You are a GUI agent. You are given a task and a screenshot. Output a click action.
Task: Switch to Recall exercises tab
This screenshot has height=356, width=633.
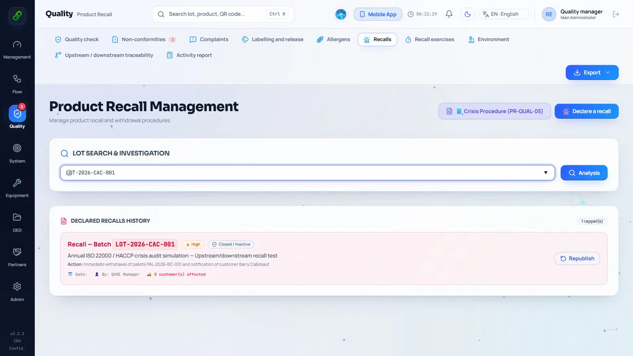click(430, 40)
